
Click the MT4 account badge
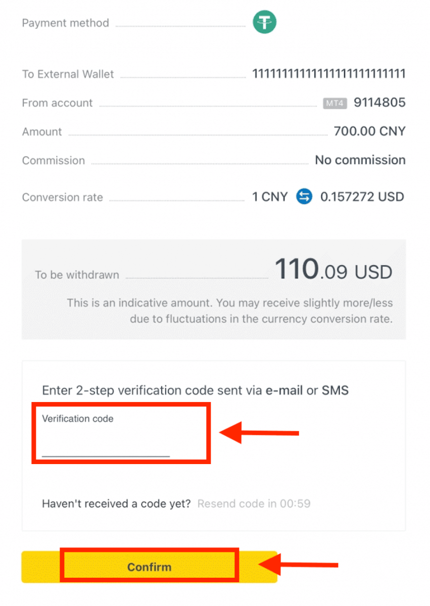tap(334, 104)
